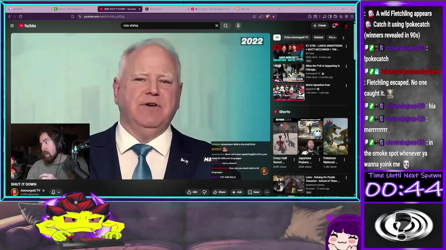The image size is (446, 250).
Task: Click the video player area
Action: (140, 106)
